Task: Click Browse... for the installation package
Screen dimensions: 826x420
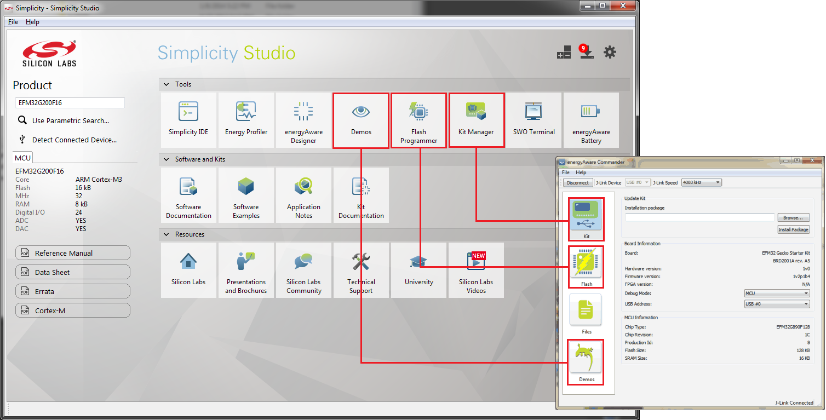Action: coord(793,218)
